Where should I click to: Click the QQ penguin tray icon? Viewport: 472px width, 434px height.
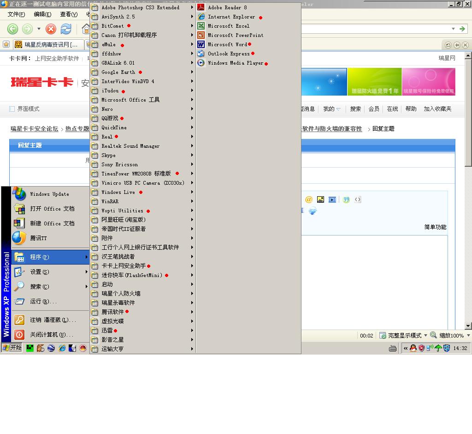pyautogui.click(x=413, y=348)
